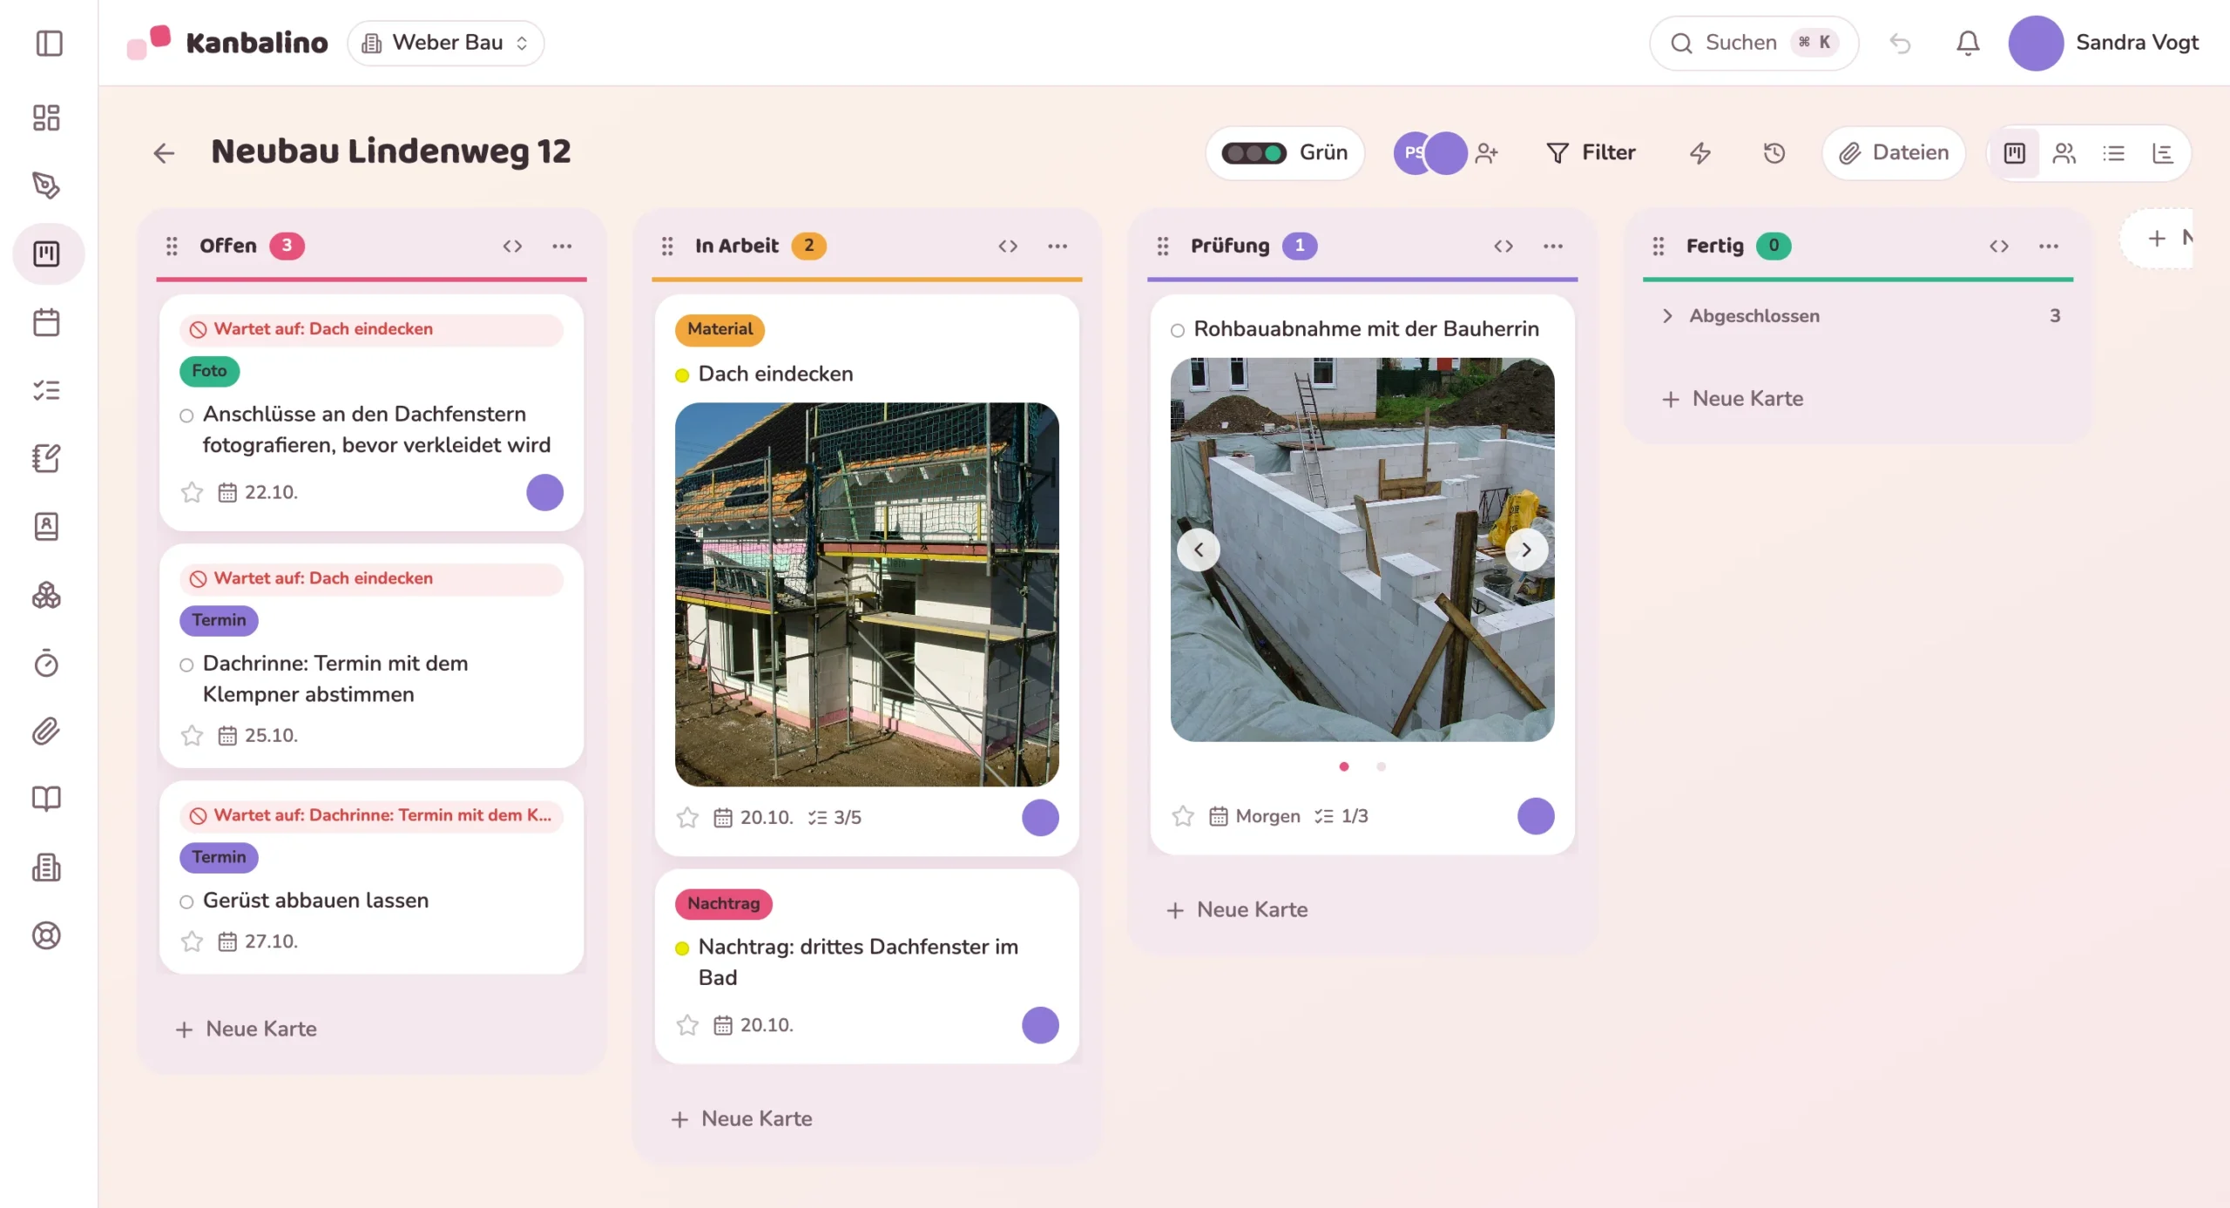Open the lightning automation icon
Viewport: 2230px width, 1208px height.
point(1700,153)
